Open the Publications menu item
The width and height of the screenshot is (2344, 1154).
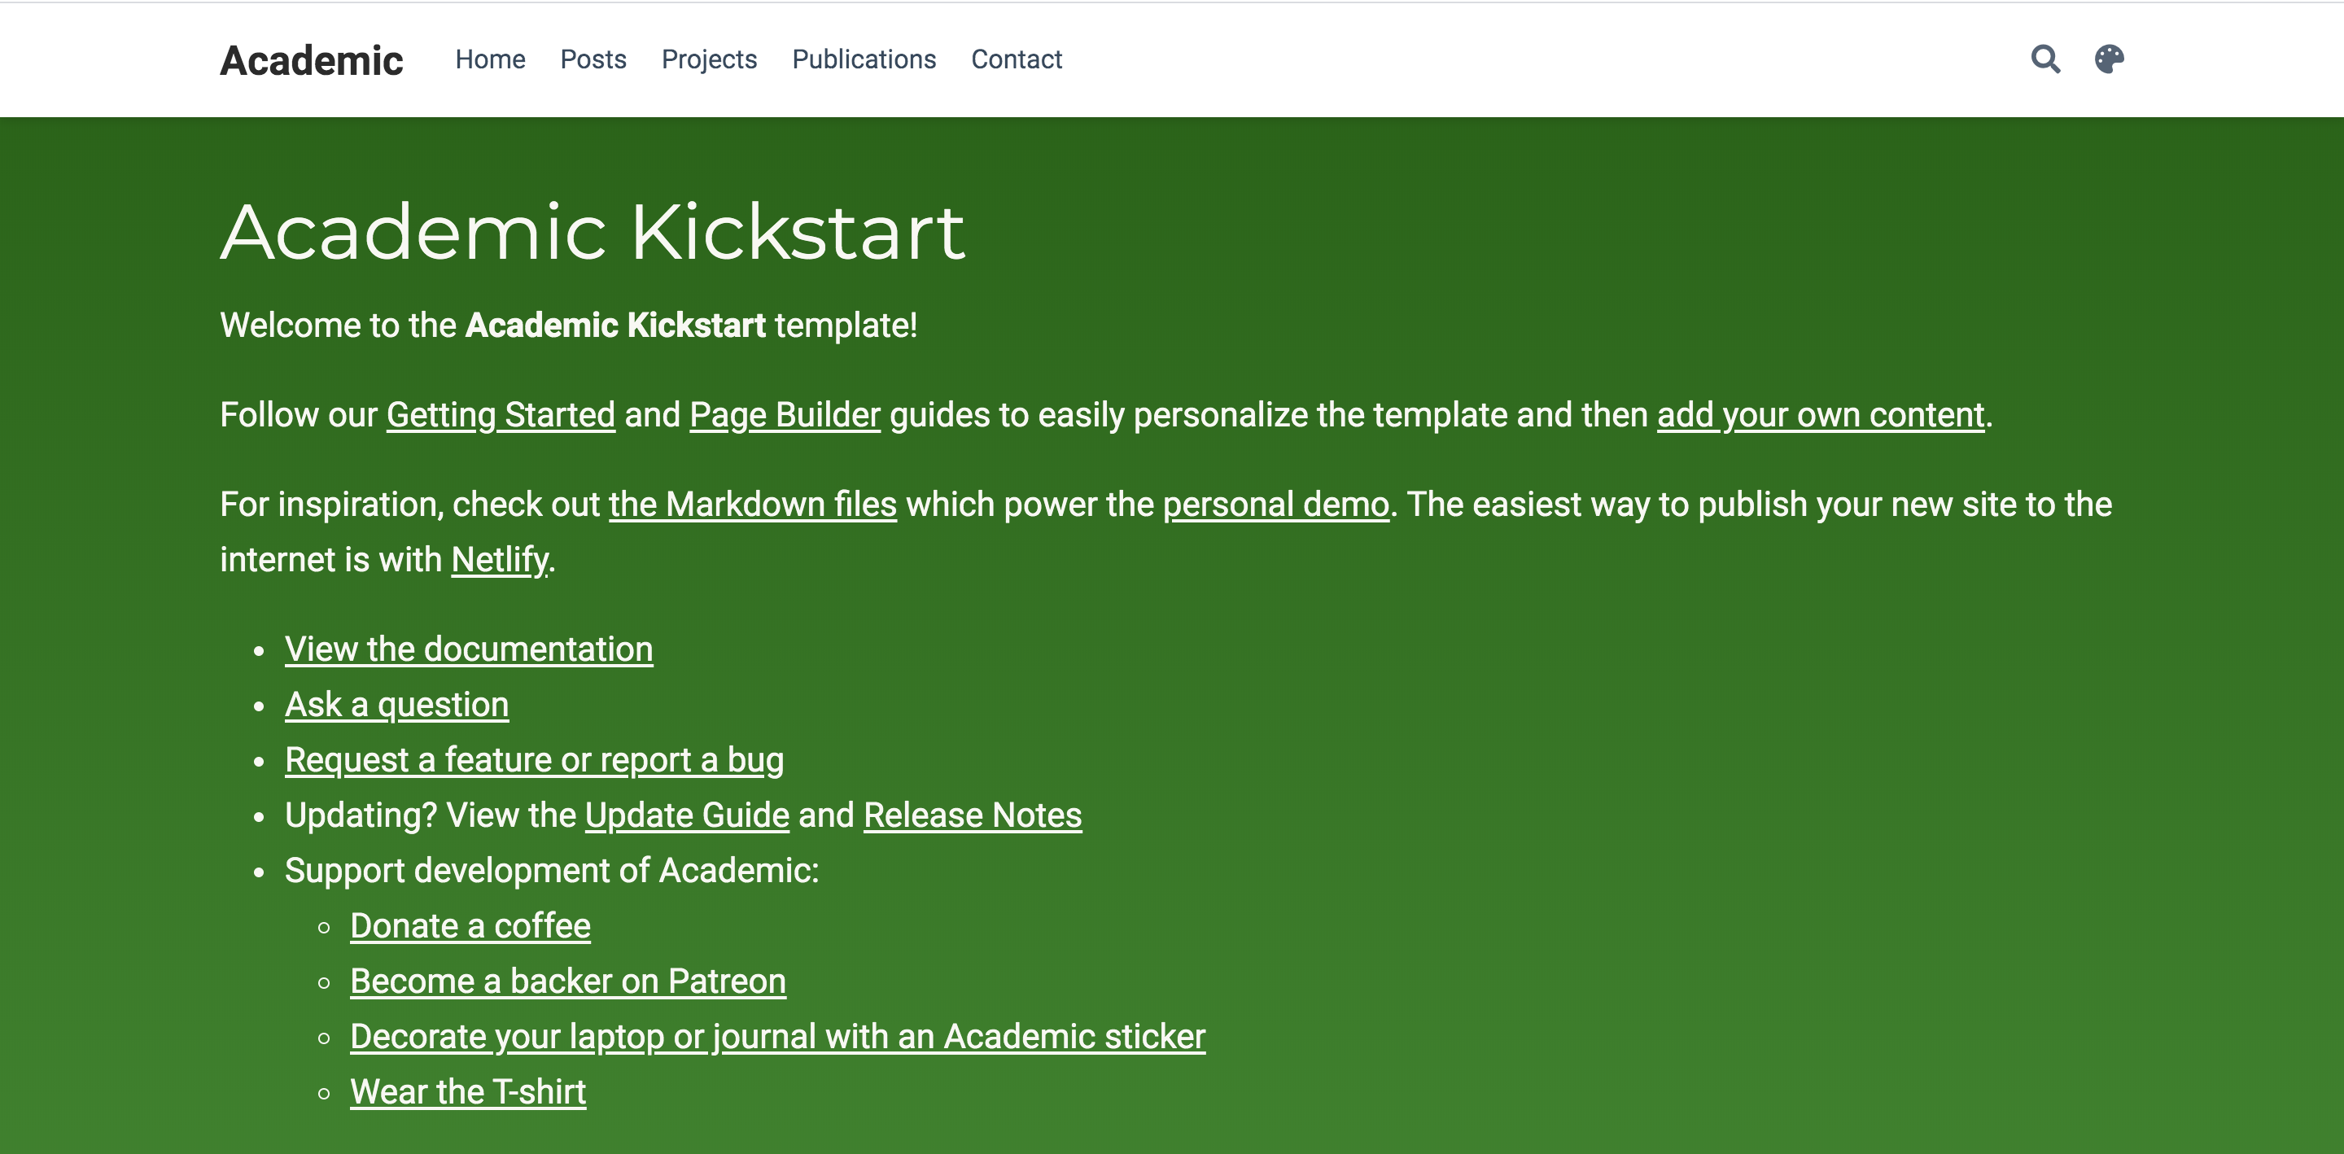click(x=864, y=59)
